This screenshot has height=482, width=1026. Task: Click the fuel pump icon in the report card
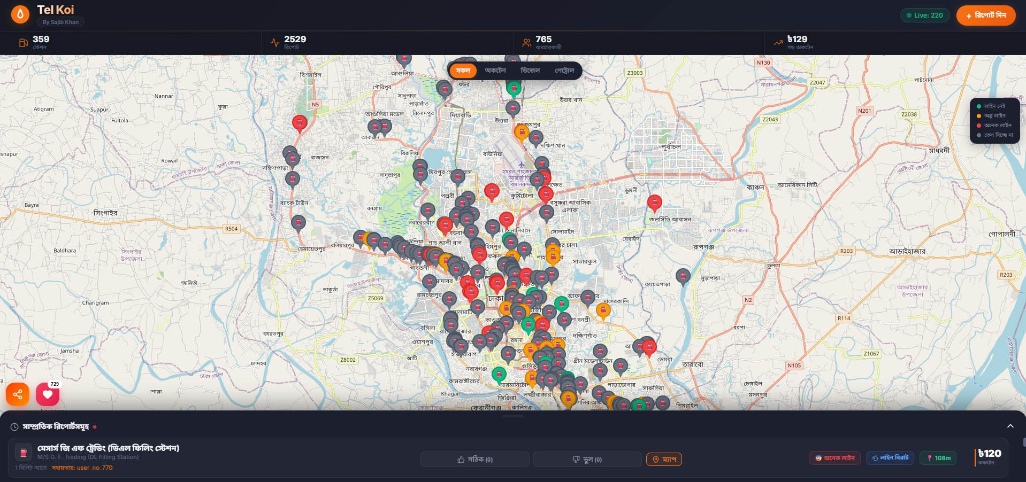click(24, 453)
